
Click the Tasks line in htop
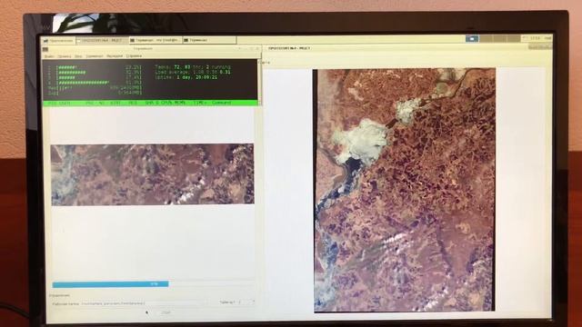tap(193, 67)
